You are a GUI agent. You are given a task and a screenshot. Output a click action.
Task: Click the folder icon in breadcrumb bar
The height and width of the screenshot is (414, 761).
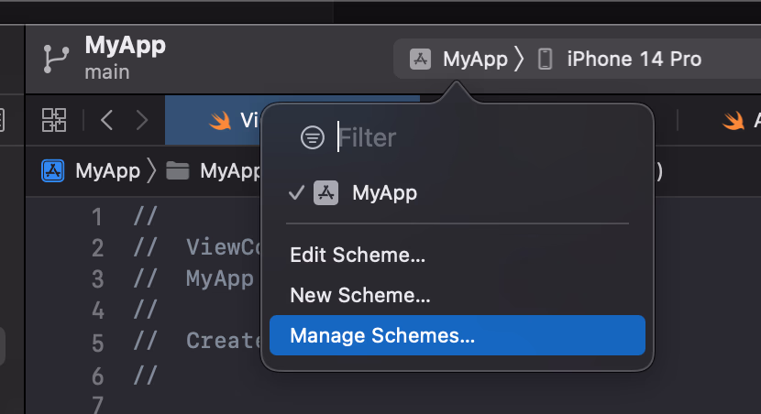click(177, 170)
